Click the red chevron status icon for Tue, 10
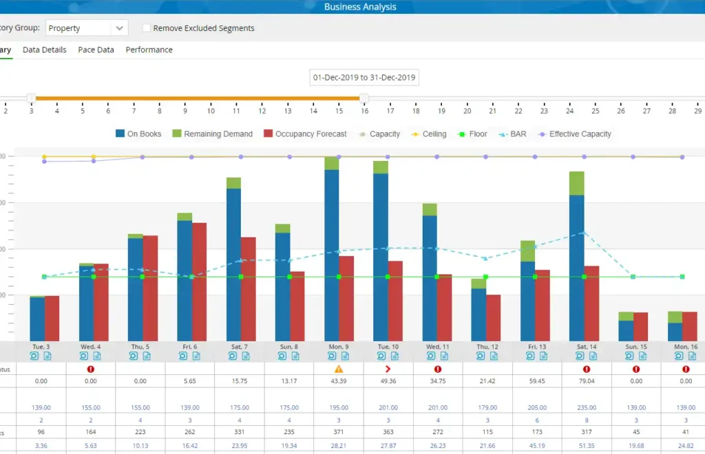The image size is (705, 454). point(388,369)
